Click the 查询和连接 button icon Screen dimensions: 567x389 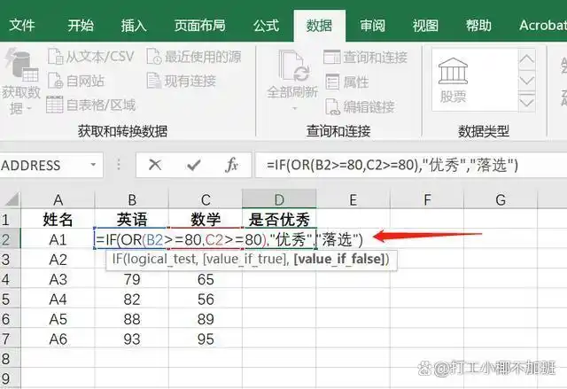click(x=331, y=57)
